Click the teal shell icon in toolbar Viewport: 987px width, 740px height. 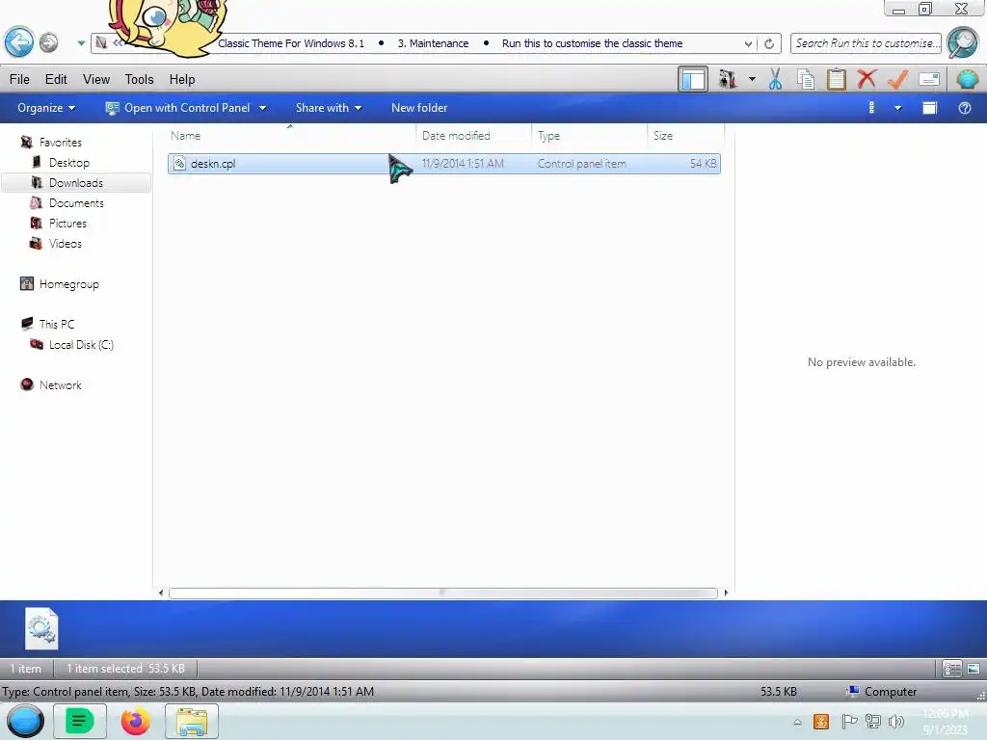967,79
